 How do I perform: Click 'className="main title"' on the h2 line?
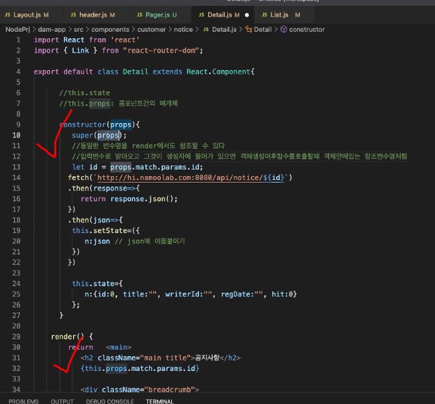click(144, 358)
